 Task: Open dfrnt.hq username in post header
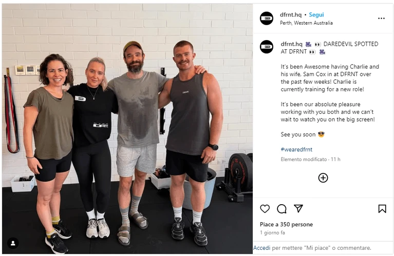click(290, 15)
